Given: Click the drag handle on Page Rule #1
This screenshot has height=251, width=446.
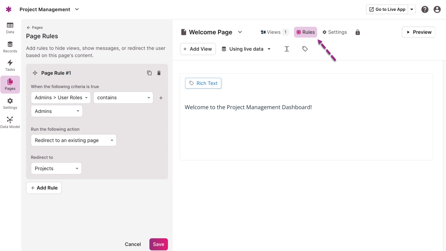Looking at the screenshot, I should click(x=35, y=73).
